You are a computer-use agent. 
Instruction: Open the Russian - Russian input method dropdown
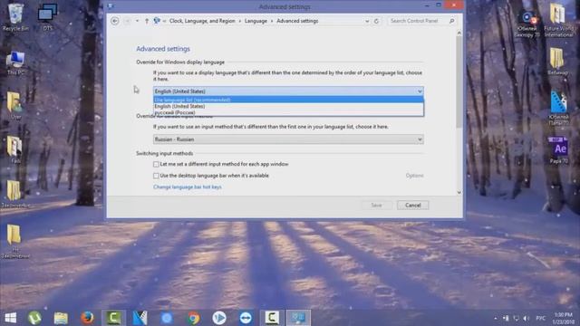[288, 139]
